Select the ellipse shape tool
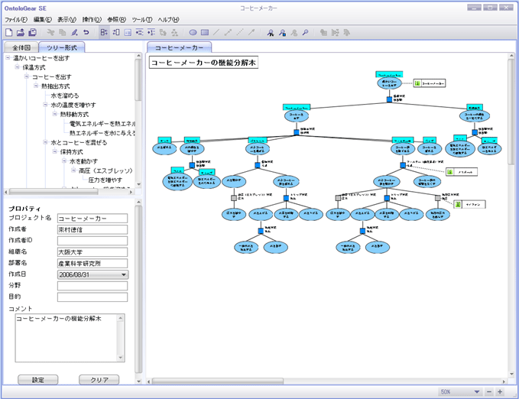519x399 pixels. 193,32
